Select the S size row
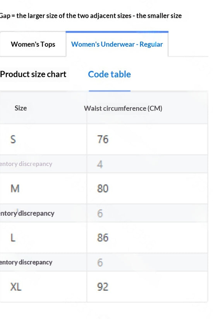This screenshot has height=319, width=213. pyautogui.click(x=104, y=139)
